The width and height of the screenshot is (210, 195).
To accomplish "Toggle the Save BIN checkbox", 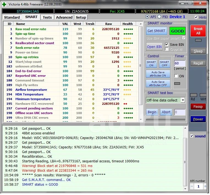I will click(167, 44).
